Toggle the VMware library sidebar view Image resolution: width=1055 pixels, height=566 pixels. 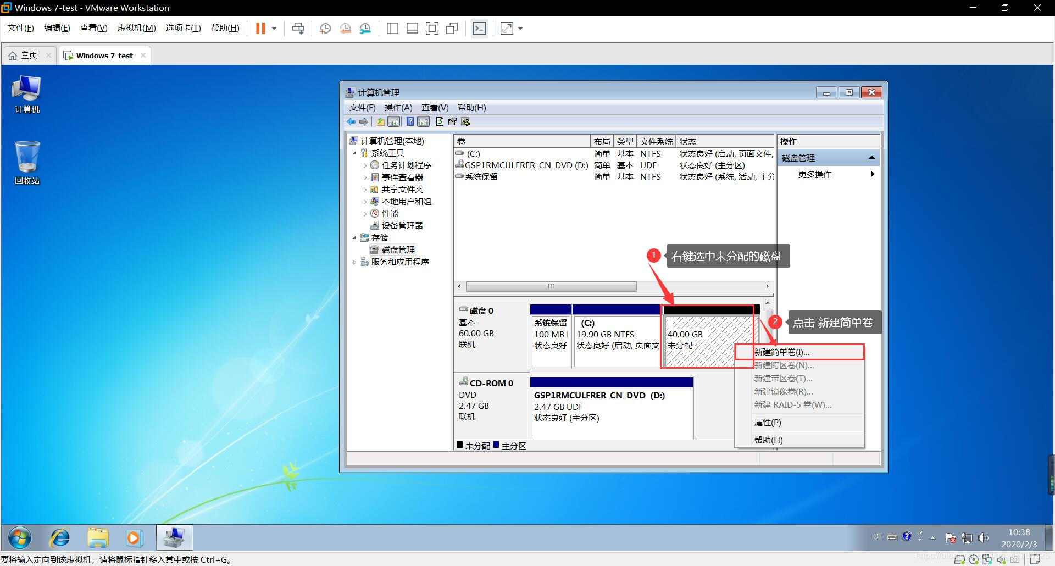click(x=392, y=28)
